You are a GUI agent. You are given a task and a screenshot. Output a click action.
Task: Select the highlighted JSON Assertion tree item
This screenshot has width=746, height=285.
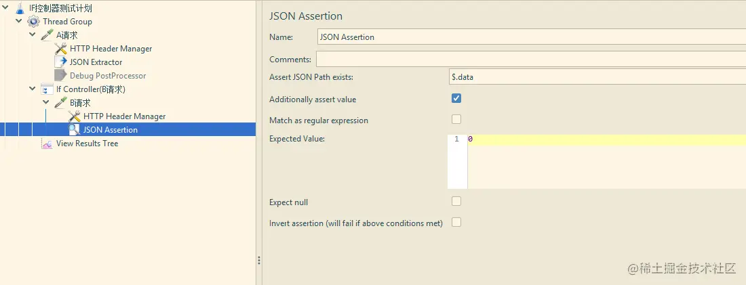(x=110, y=130)
